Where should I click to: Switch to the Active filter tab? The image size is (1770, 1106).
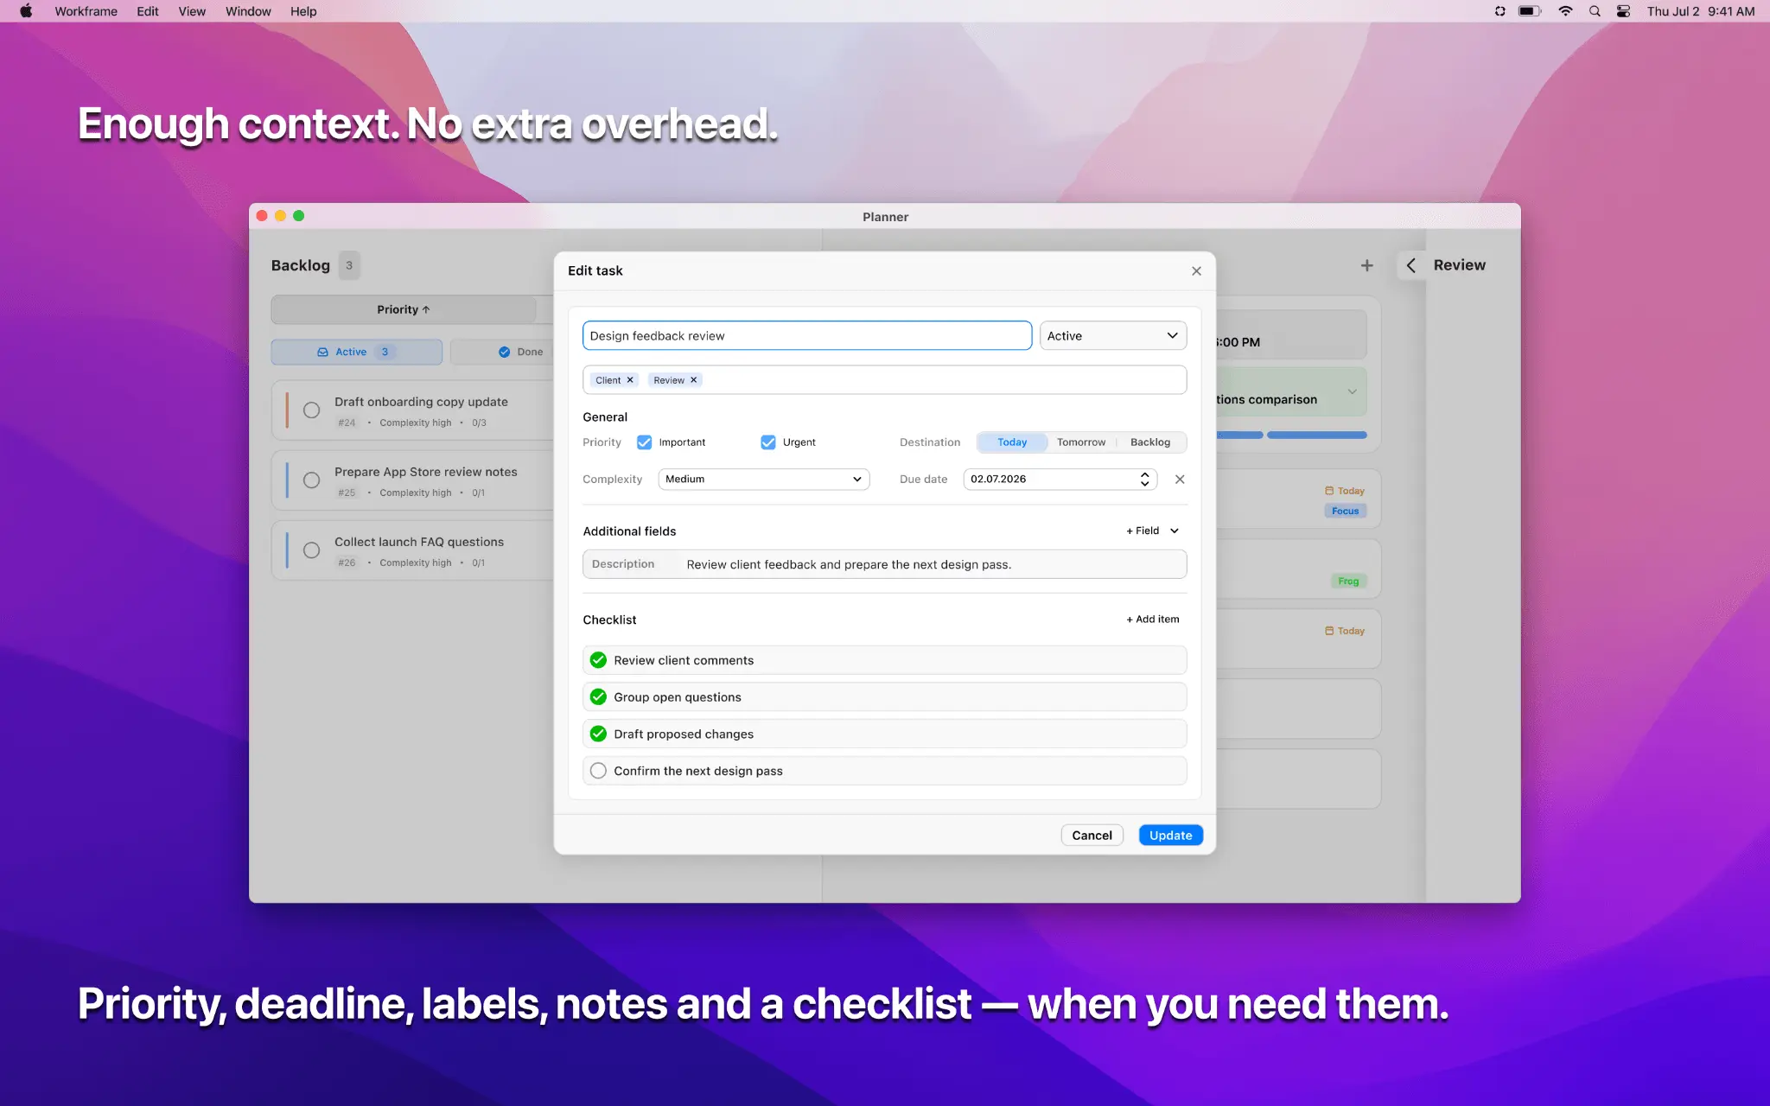pos(356,353)
